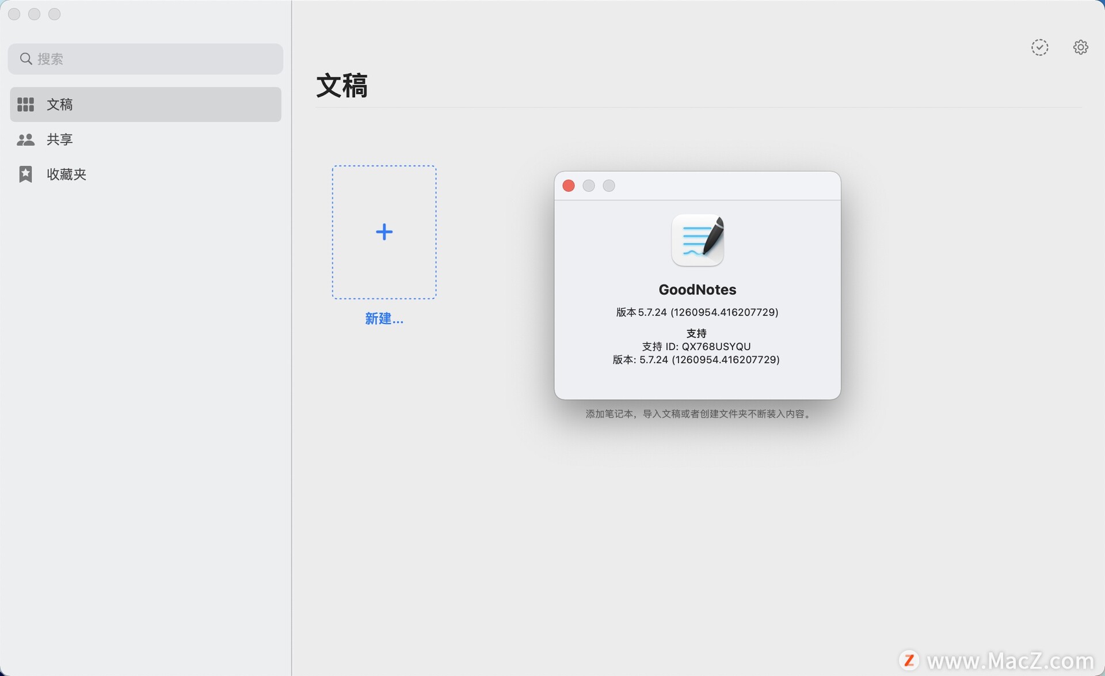The height and width of the screenshot is (676, 1105).
Task: Close the GoodNotes about dialog
Action: pos(569,185)
